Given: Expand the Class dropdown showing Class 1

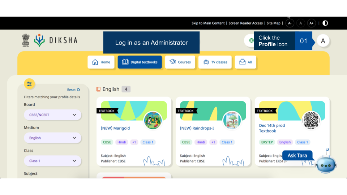Looking at the screenshot, I should (52, 161).
